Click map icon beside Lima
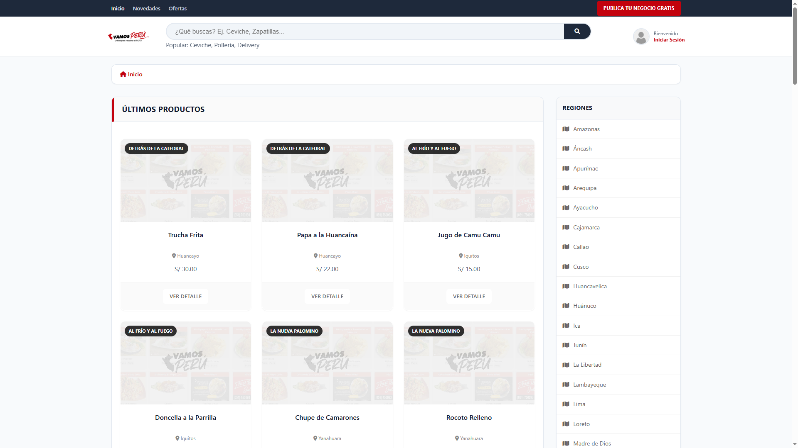Screen dimensions: 798x448 (x=566, y=404)
